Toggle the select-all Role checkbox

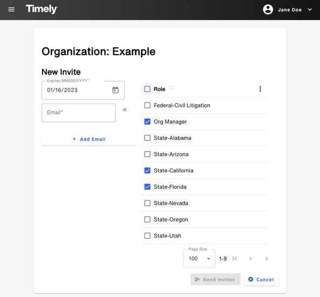[x=147, y=89]
